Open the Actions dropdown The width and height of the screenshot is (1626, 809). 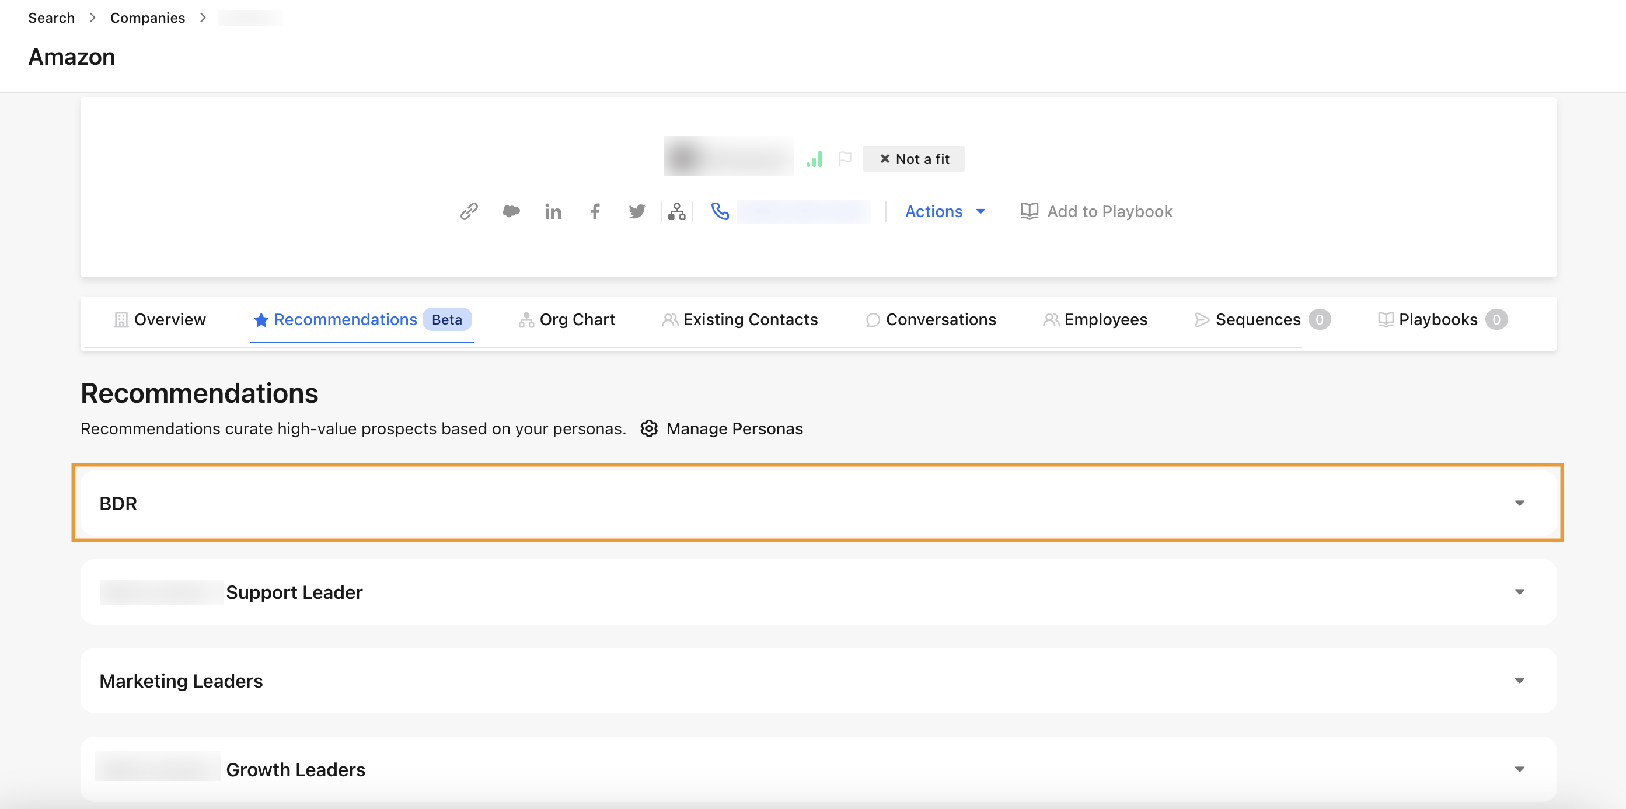(x=945, y=211)
